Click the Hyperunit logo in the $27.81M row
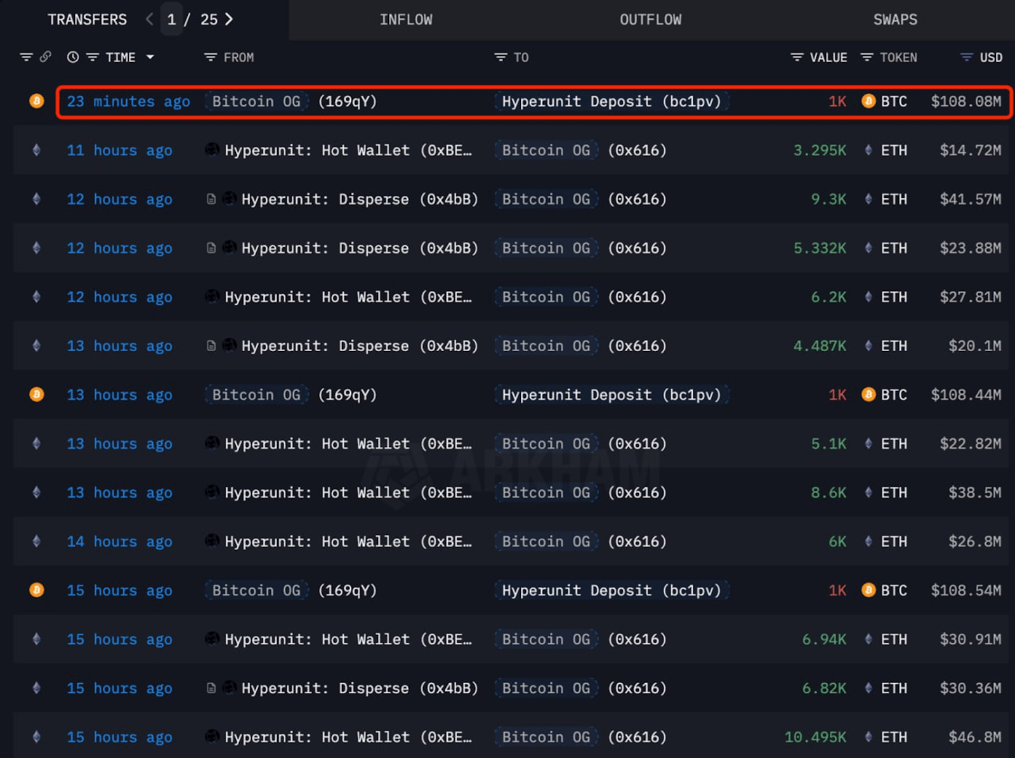This screenshot has height=758, width=1015. point(212,297)
